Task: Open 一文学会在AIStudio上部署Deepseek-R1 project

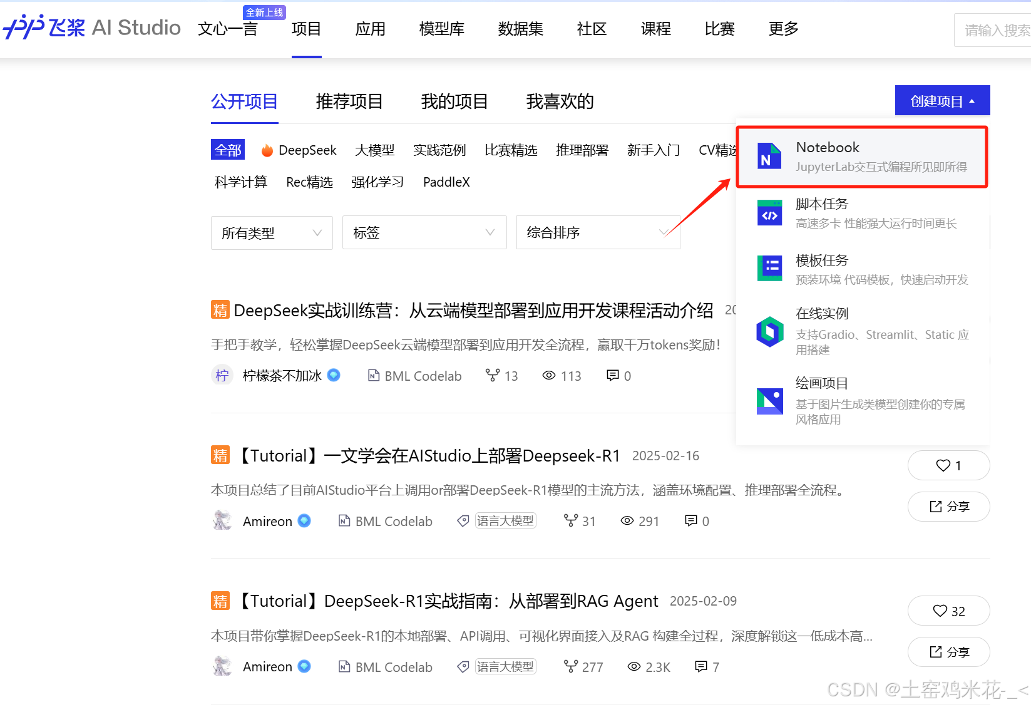Action: pos(428,456)
